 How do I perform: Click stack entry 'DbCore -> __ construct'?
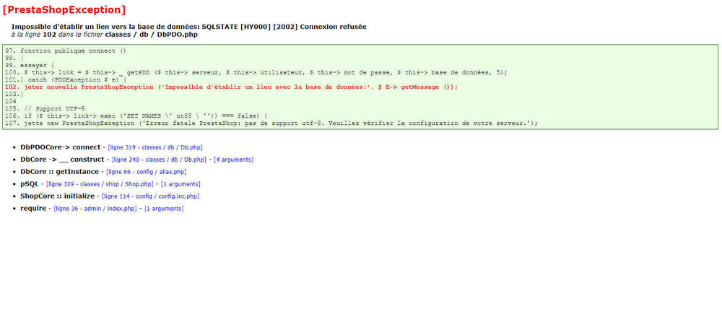[62, 160]
